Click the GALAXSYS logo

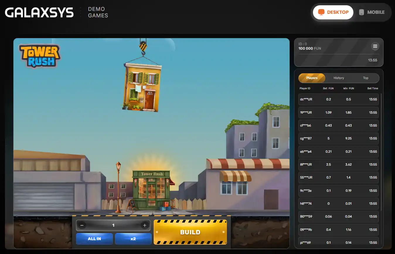[x=39, y=12]
